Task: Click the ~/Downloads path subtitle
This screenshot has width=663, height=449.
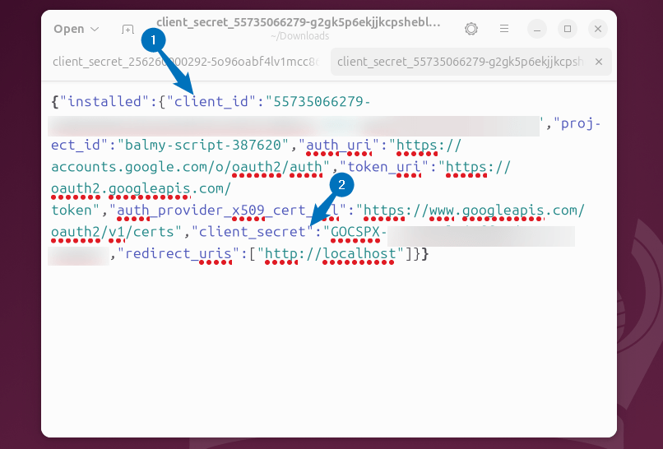Action: click(299, 36)
